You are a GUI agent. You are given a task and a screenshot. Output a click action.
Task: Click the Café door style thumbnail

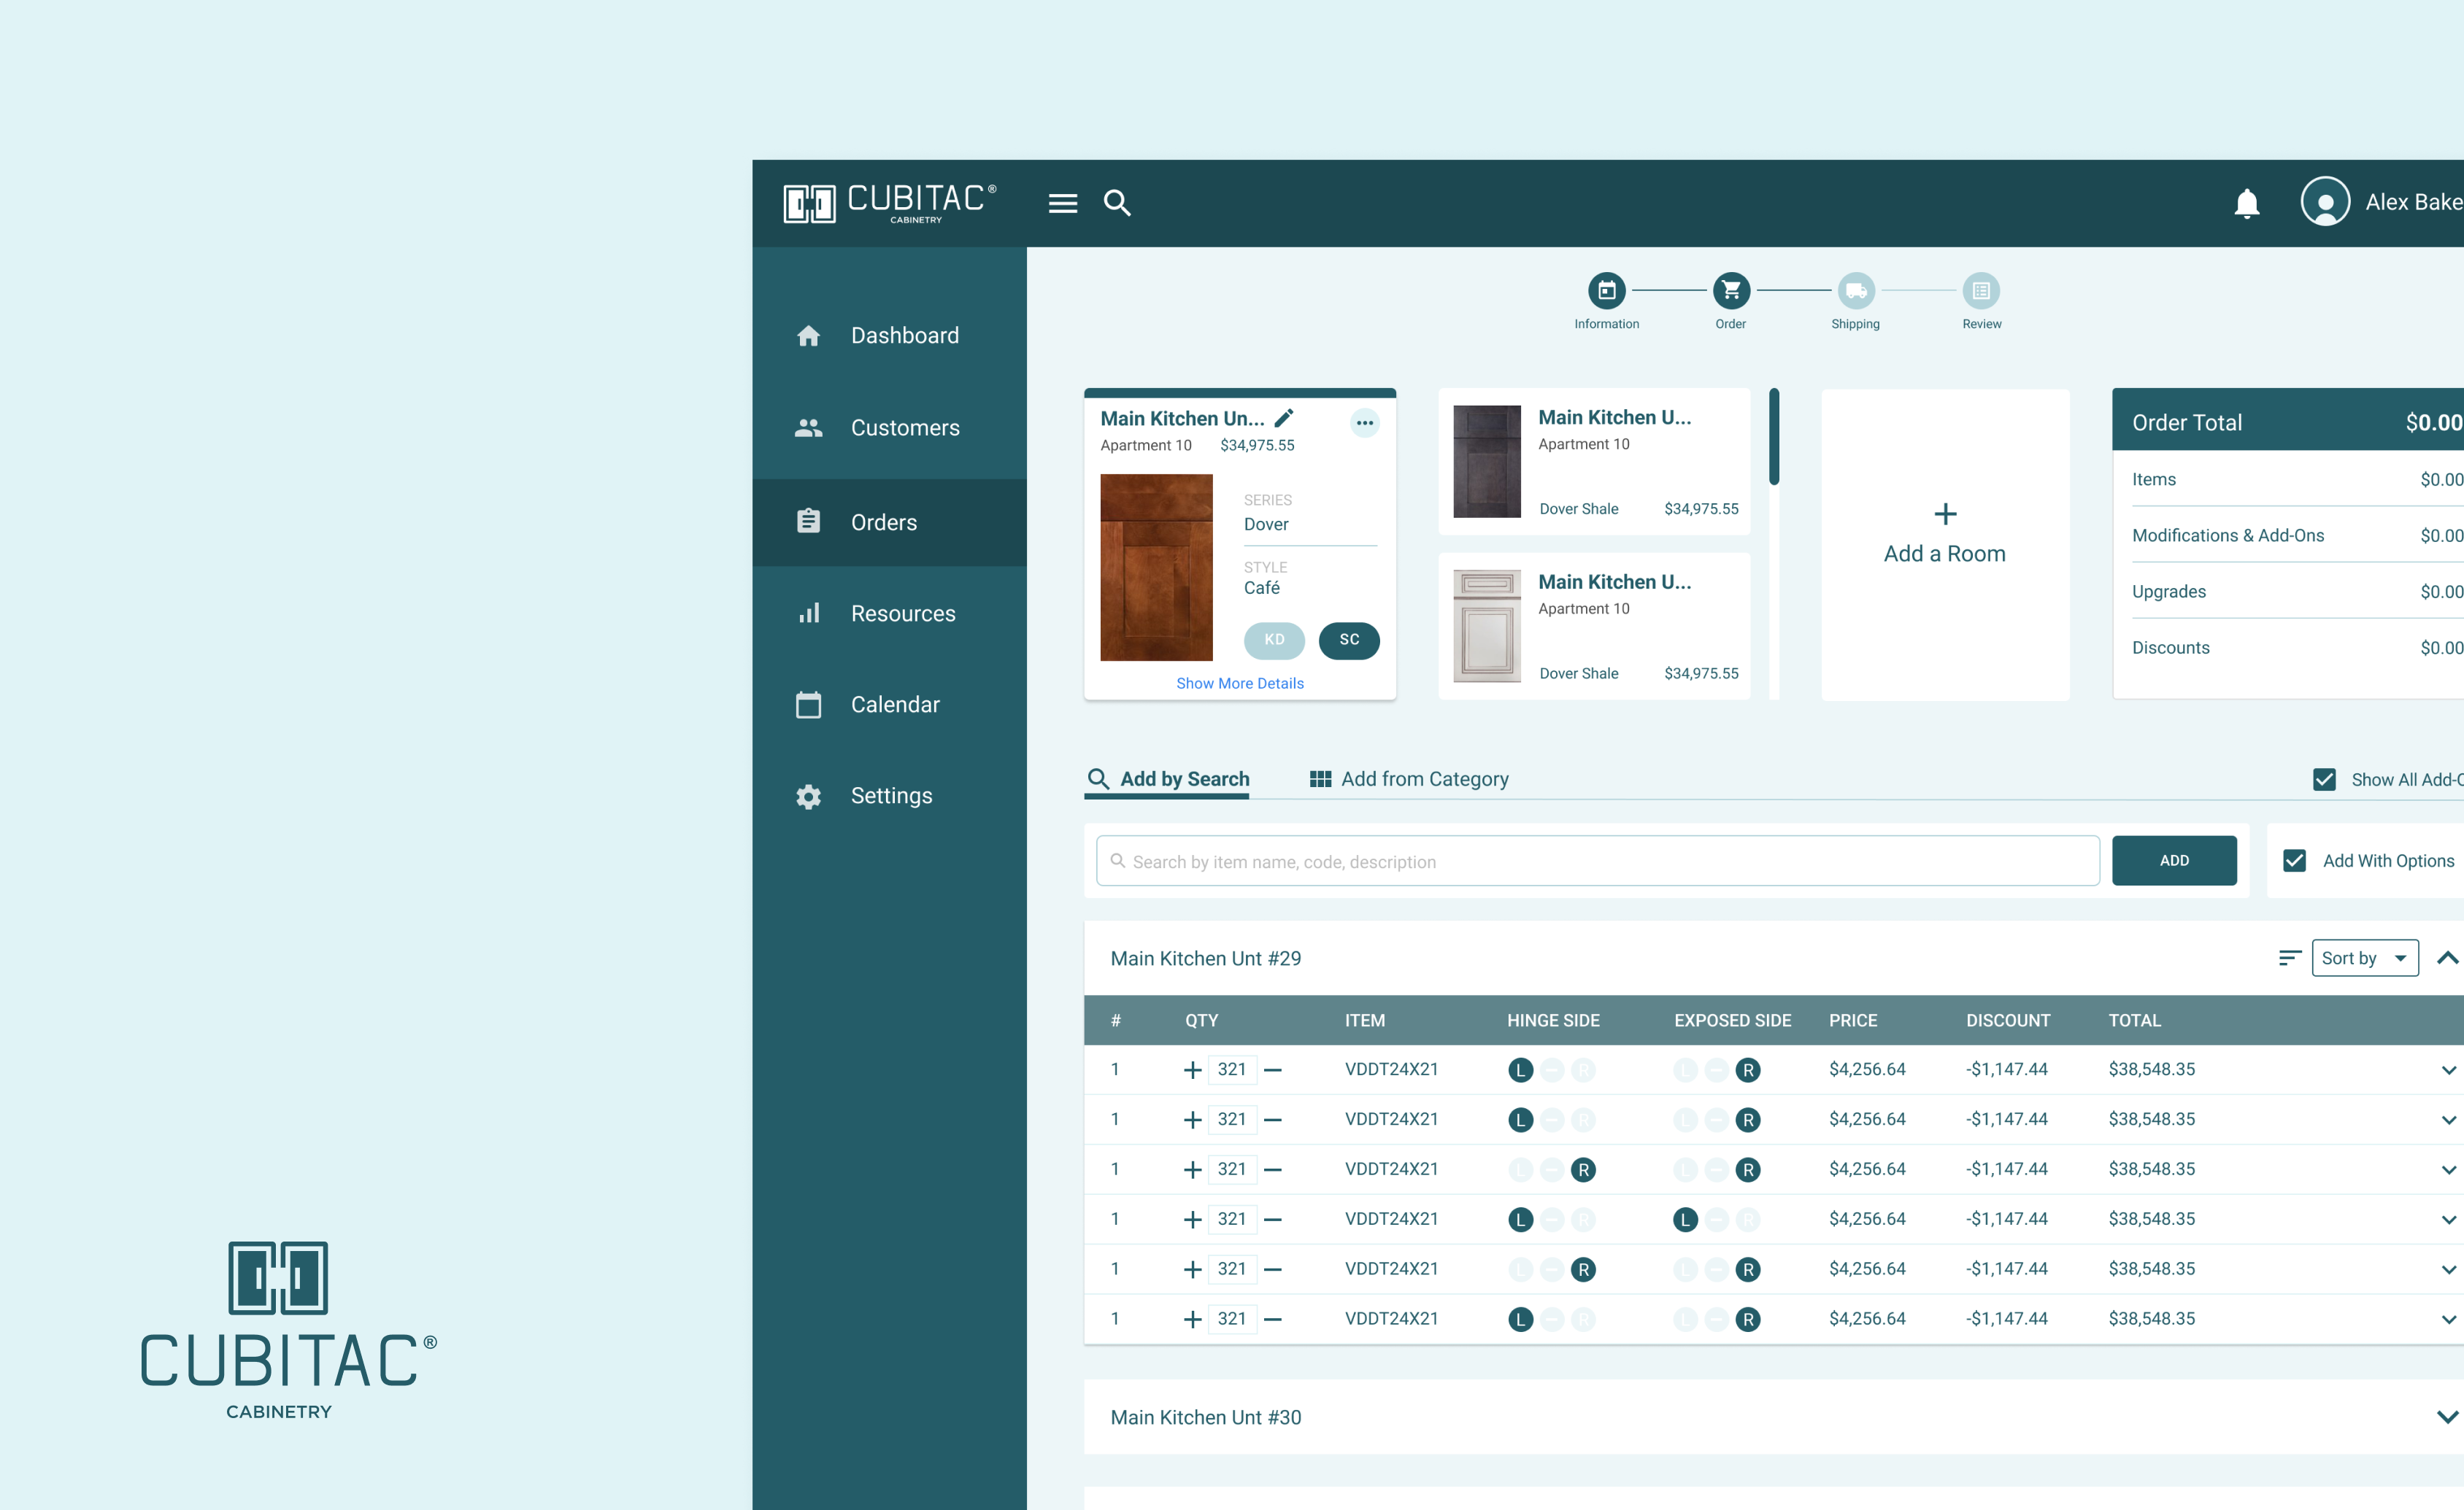coord(1156,568)
